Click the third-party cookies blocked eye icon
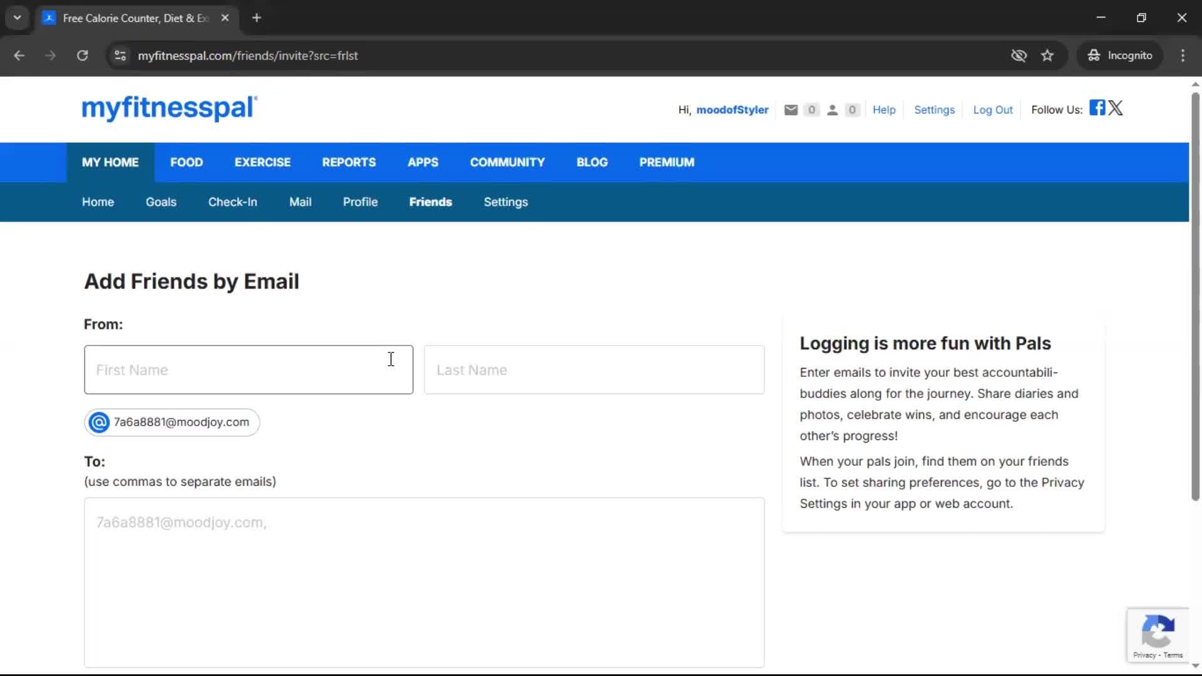1202x676 pixels. 1019,56
